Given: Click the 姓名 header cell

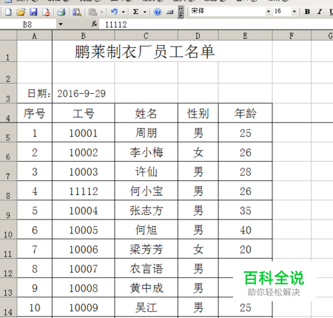Looking at the screenshot, I should point(146,113).
